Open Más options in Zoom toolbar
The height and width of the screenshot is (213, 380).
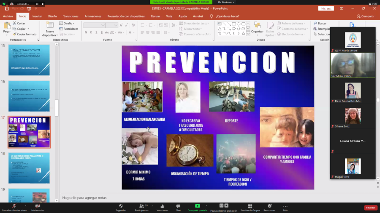pos(285,206)
